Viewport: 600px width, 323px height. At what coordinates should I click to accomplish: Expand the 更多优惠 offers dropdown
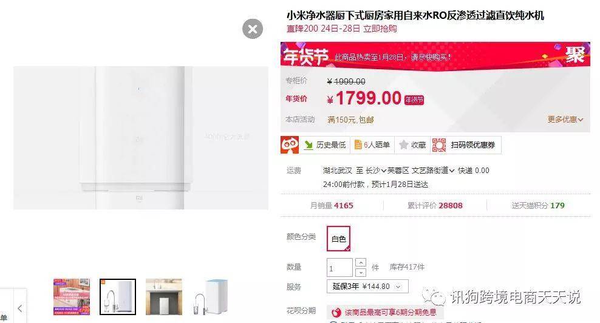click(x=565, y=120)
